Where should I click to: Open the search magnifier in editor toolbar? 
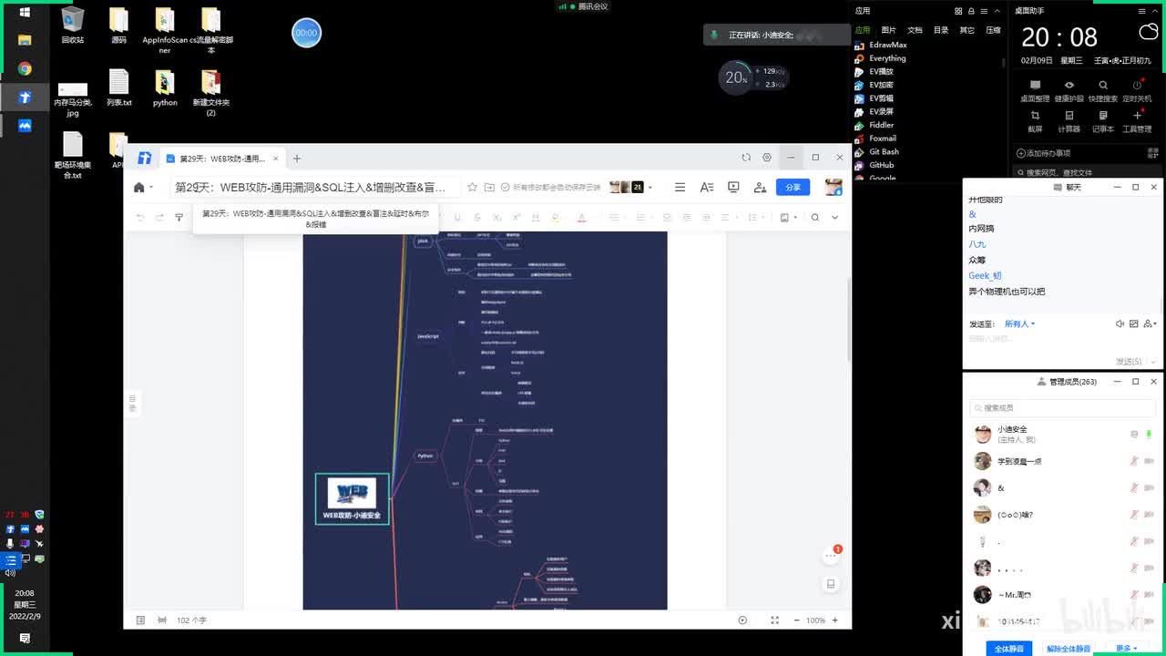815,217
